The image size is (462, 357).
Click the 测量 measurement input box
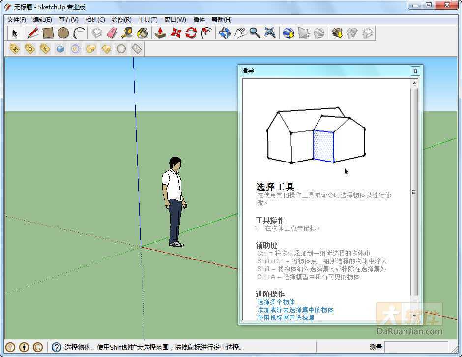(417, 347)
